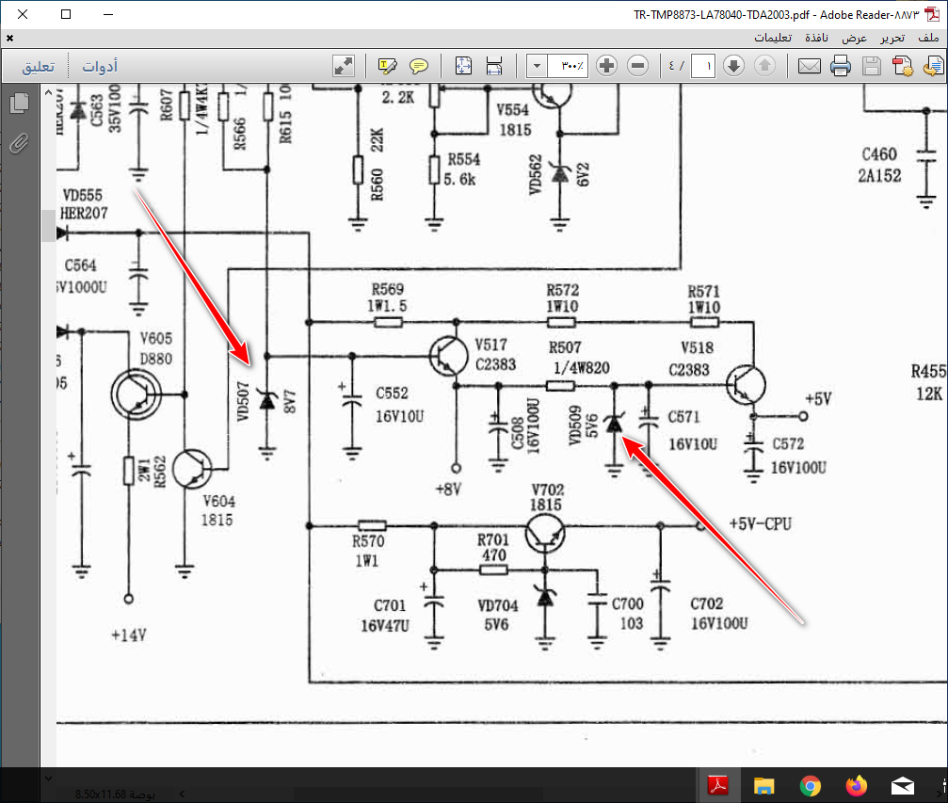The image size is (948, 803).
Task: Click the V604 1815 label
Action: tap(218, 510)
